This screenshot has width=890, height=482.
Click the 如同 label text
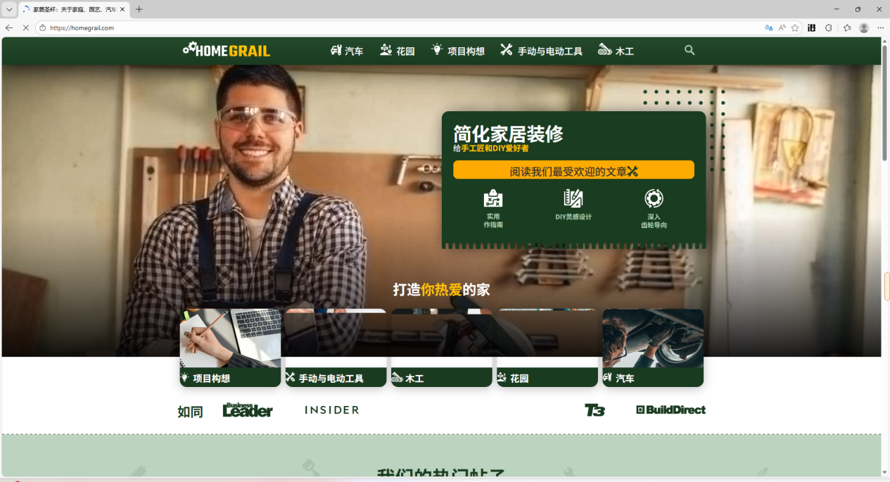pos(190,412)
